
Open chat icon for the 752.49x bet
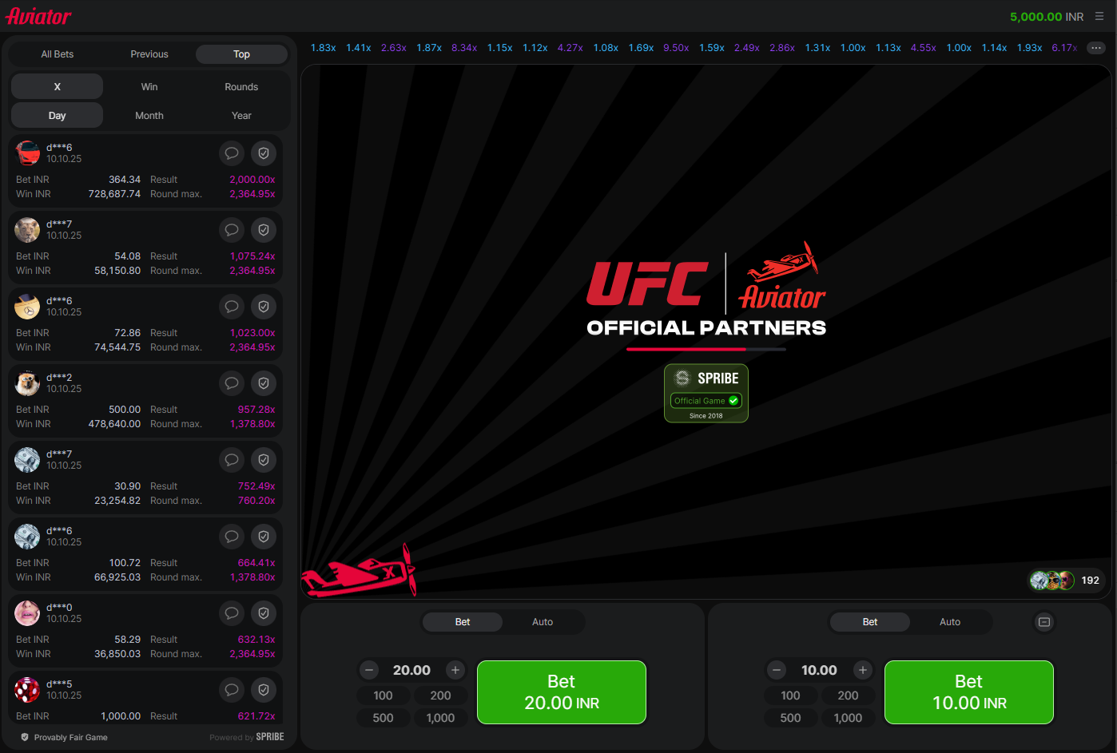click(x=232, y=460)
